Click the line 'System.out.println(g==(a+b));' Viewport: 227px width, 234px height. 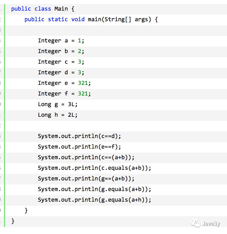tap(86, 179)
